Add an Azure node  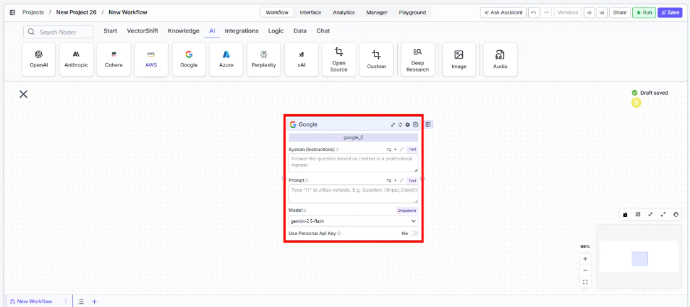tap(226, 60)
